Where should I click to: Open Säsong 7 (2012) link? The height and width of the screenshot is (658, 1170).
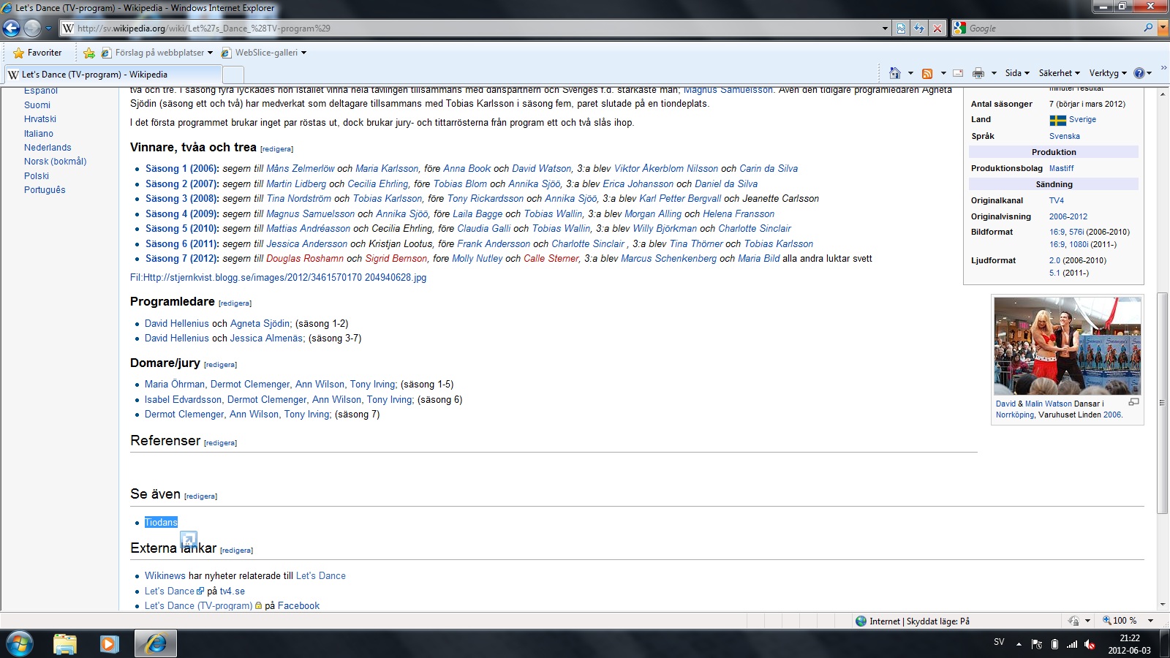tap(181, 259)
